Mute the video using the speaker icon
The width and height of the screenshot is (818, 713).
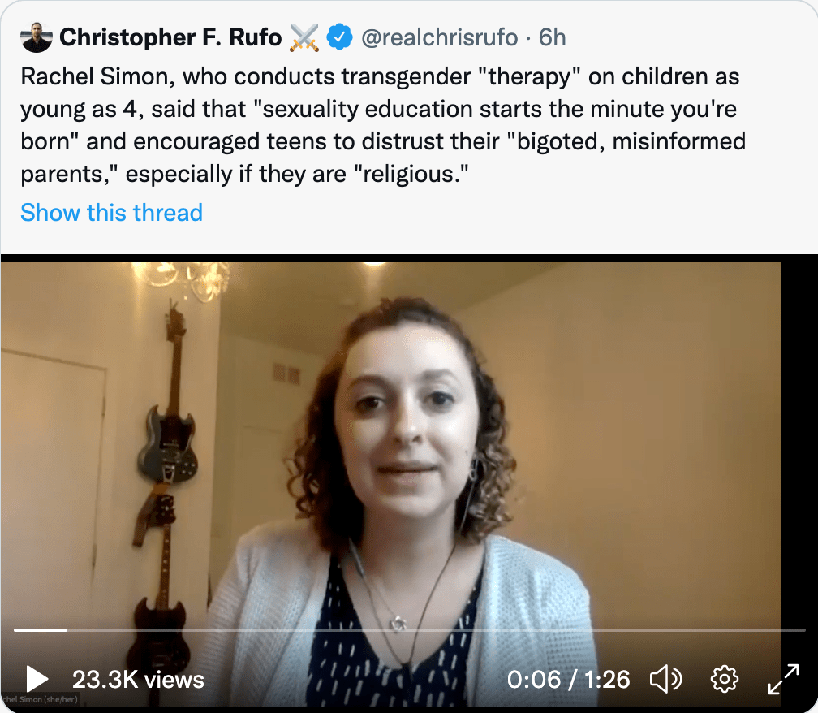[x=666, y=679]
